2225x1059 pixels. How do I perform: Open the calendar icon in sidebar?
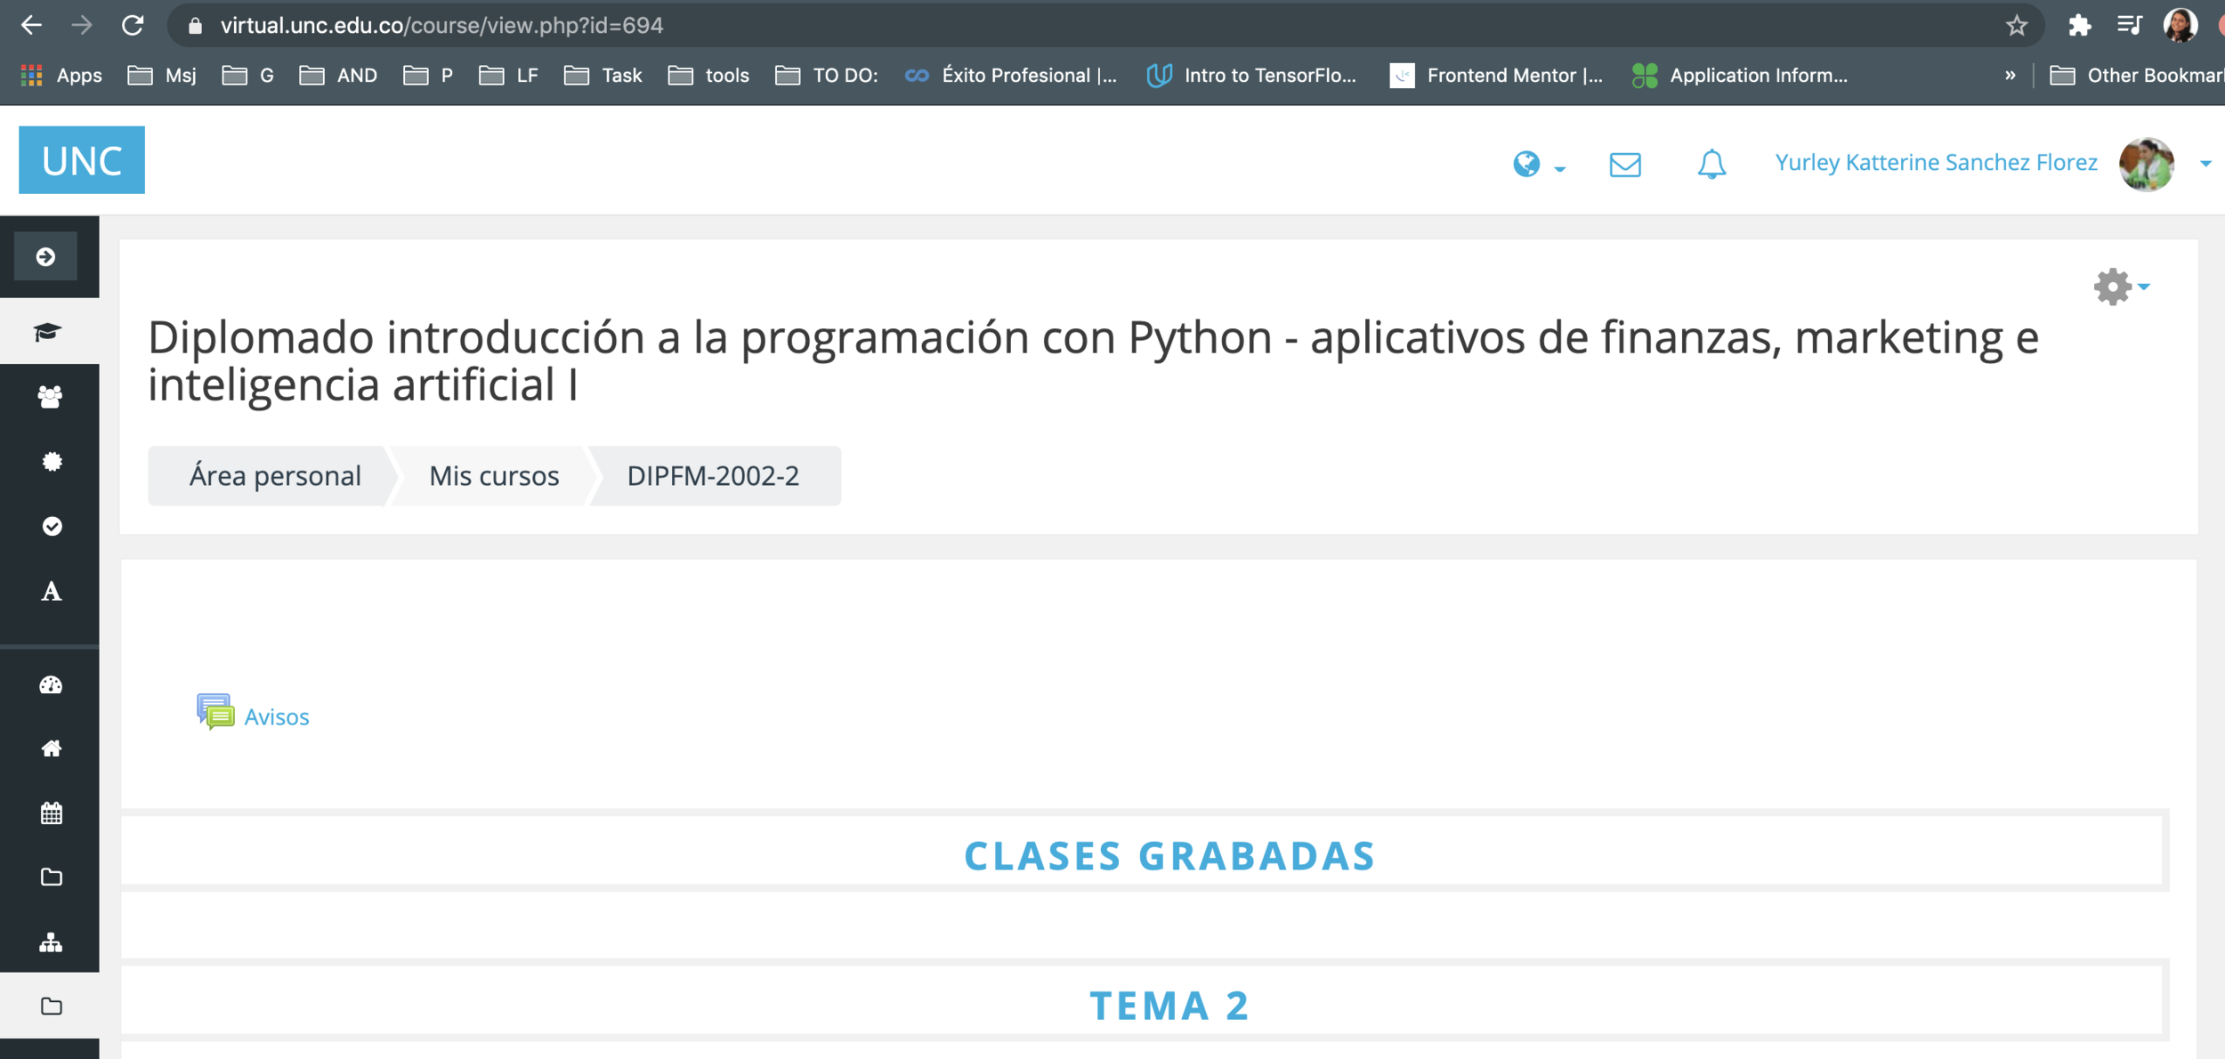pos(51,812)
